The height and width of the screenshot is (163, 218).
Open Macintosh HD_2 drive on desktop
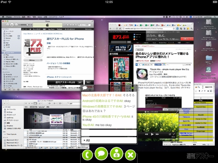[209, 33]
